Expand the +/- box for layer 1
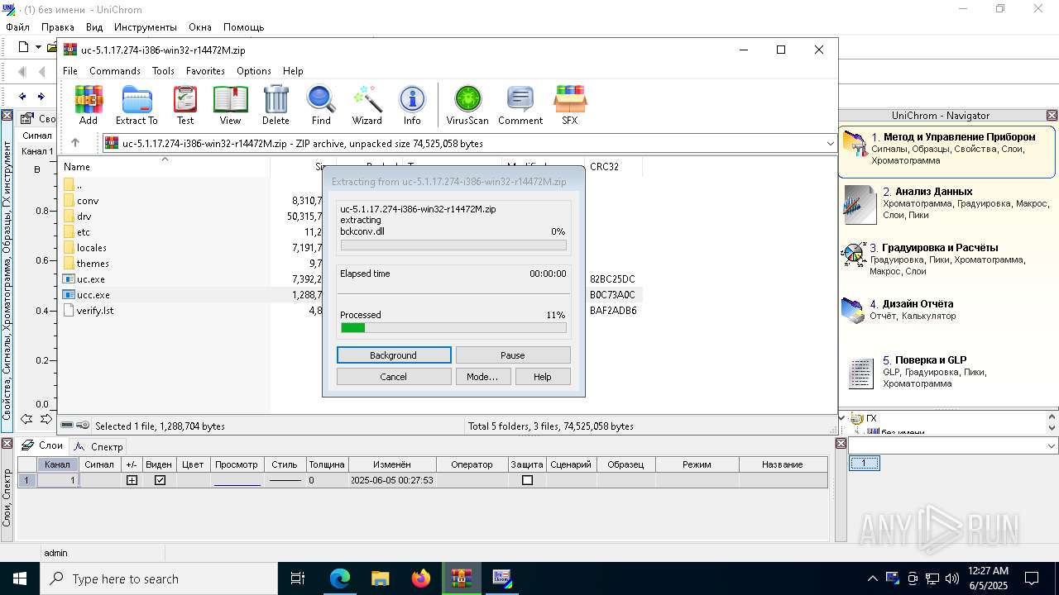Screen dimensions: 1059x595 click(x=132, y=480)
